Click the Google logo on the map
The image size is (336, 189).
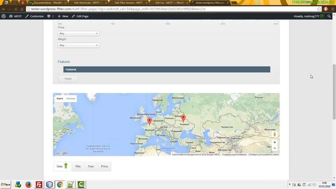pyautogui.click(x=61, y=153)
